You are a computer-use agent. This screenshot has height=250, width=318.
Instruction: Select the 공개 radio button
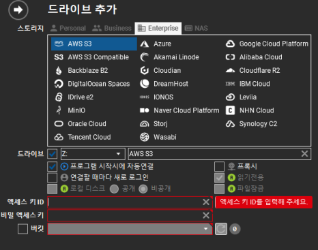pos(114,189)
